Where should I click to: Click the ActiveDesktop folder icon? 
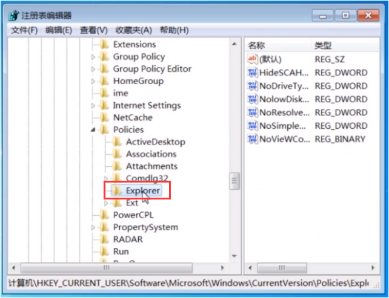tap(117, 142)
